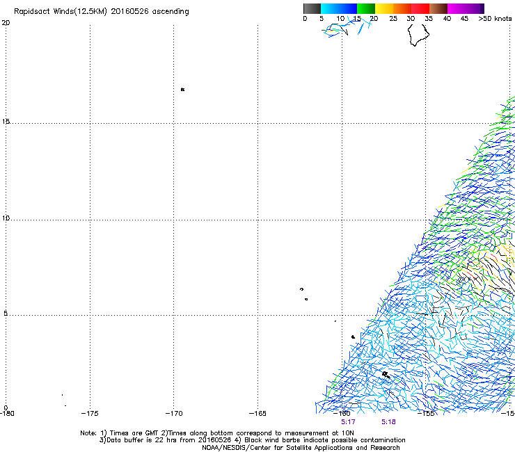Screen dimensions: 515x452
Task: Click the -155 longitude axis label
Action: click(426, 414)
